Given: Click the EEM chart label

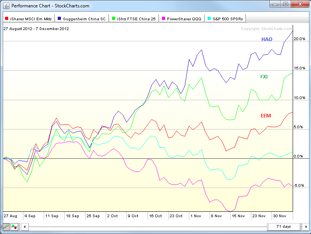Looking at the screenshot, I should pyautogui.click(x=266, y=115).
